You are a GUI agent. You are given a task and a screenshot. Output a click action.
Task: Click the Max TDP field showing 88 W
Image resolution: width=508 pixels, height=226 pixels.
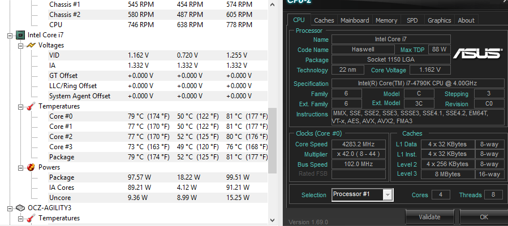tap(440, 49)
